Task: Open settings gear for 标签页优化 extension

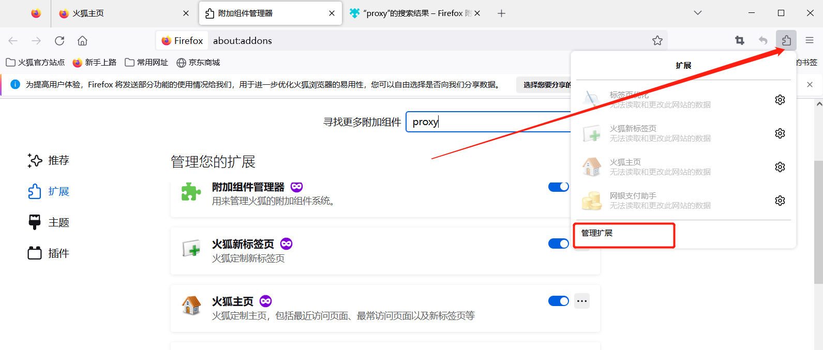Action: coord(780,100)
